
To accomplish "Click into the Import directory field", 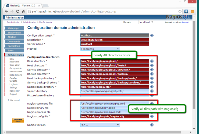I will (115, 91).
